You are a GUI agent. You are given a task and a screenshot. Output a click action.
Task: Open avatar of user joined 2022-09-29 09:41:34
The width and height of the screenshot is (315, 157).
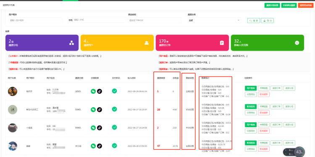(x=13, y=91)
